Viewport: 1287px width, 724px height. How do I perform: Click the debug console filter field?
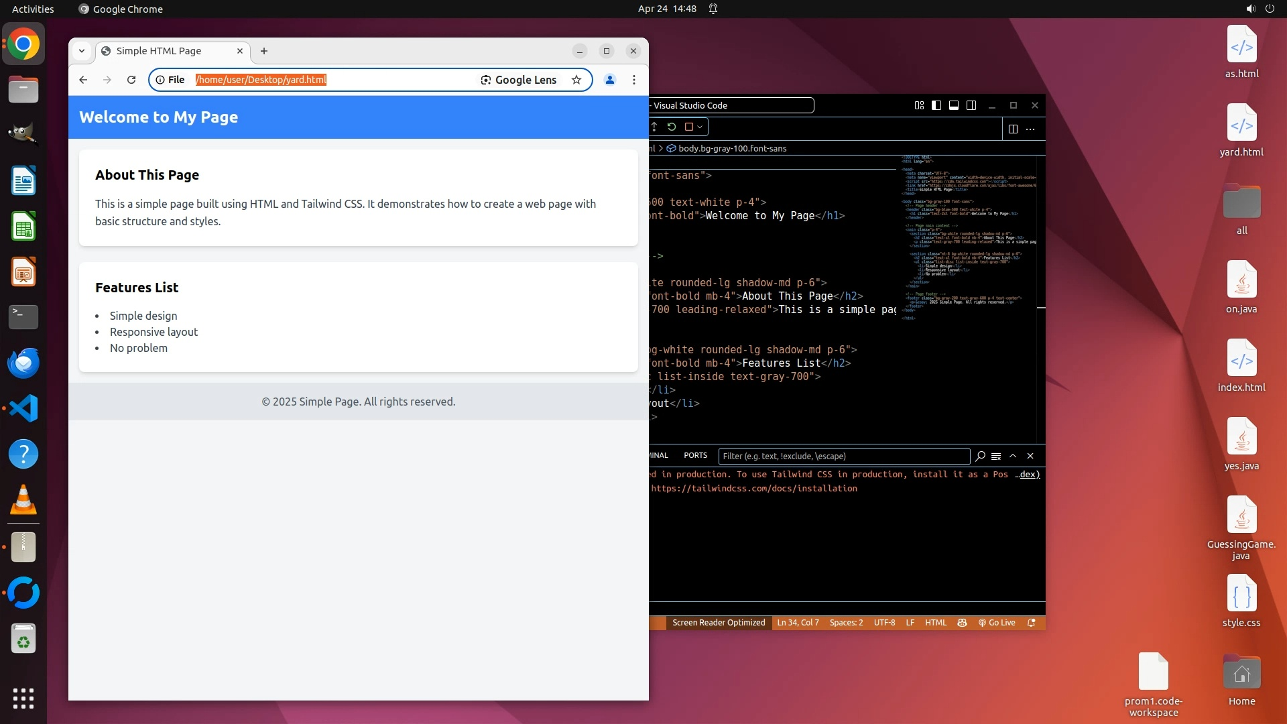(x=843, y=456)
